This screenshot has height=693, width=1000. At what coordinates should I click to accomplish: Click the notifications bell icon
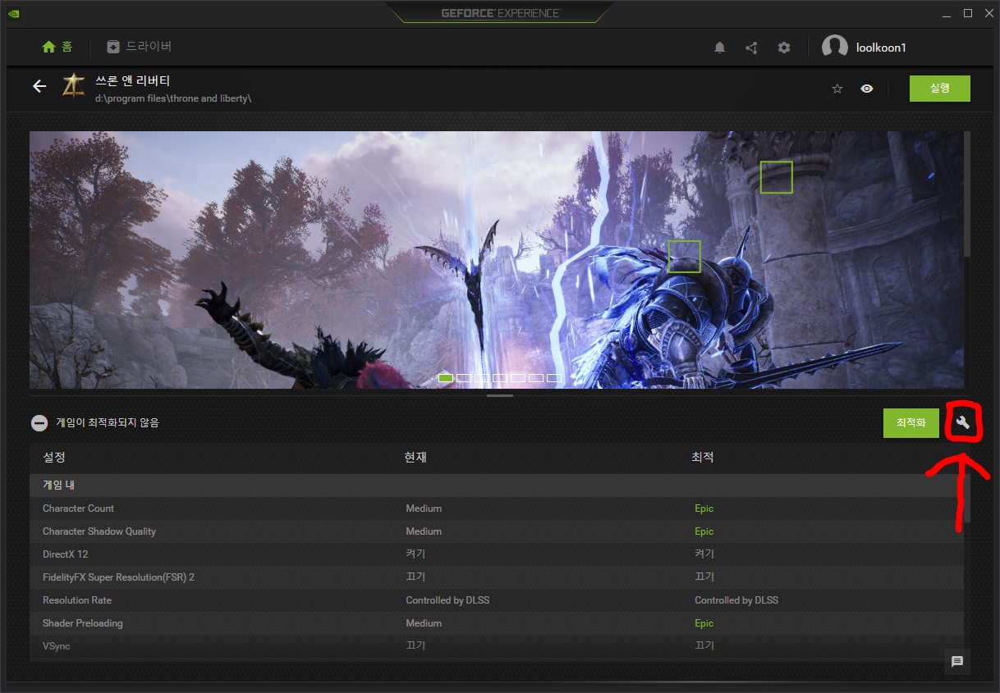point(719,48)
